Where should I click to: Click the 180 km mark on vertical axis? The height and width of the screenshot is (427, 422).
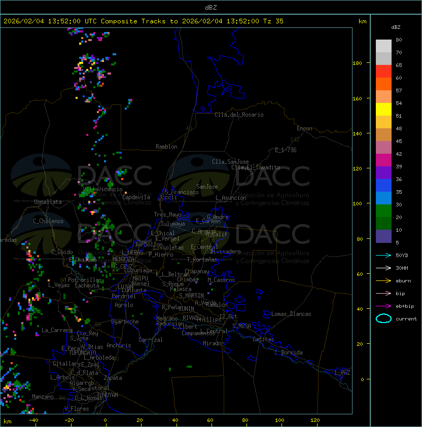(357, 63)
